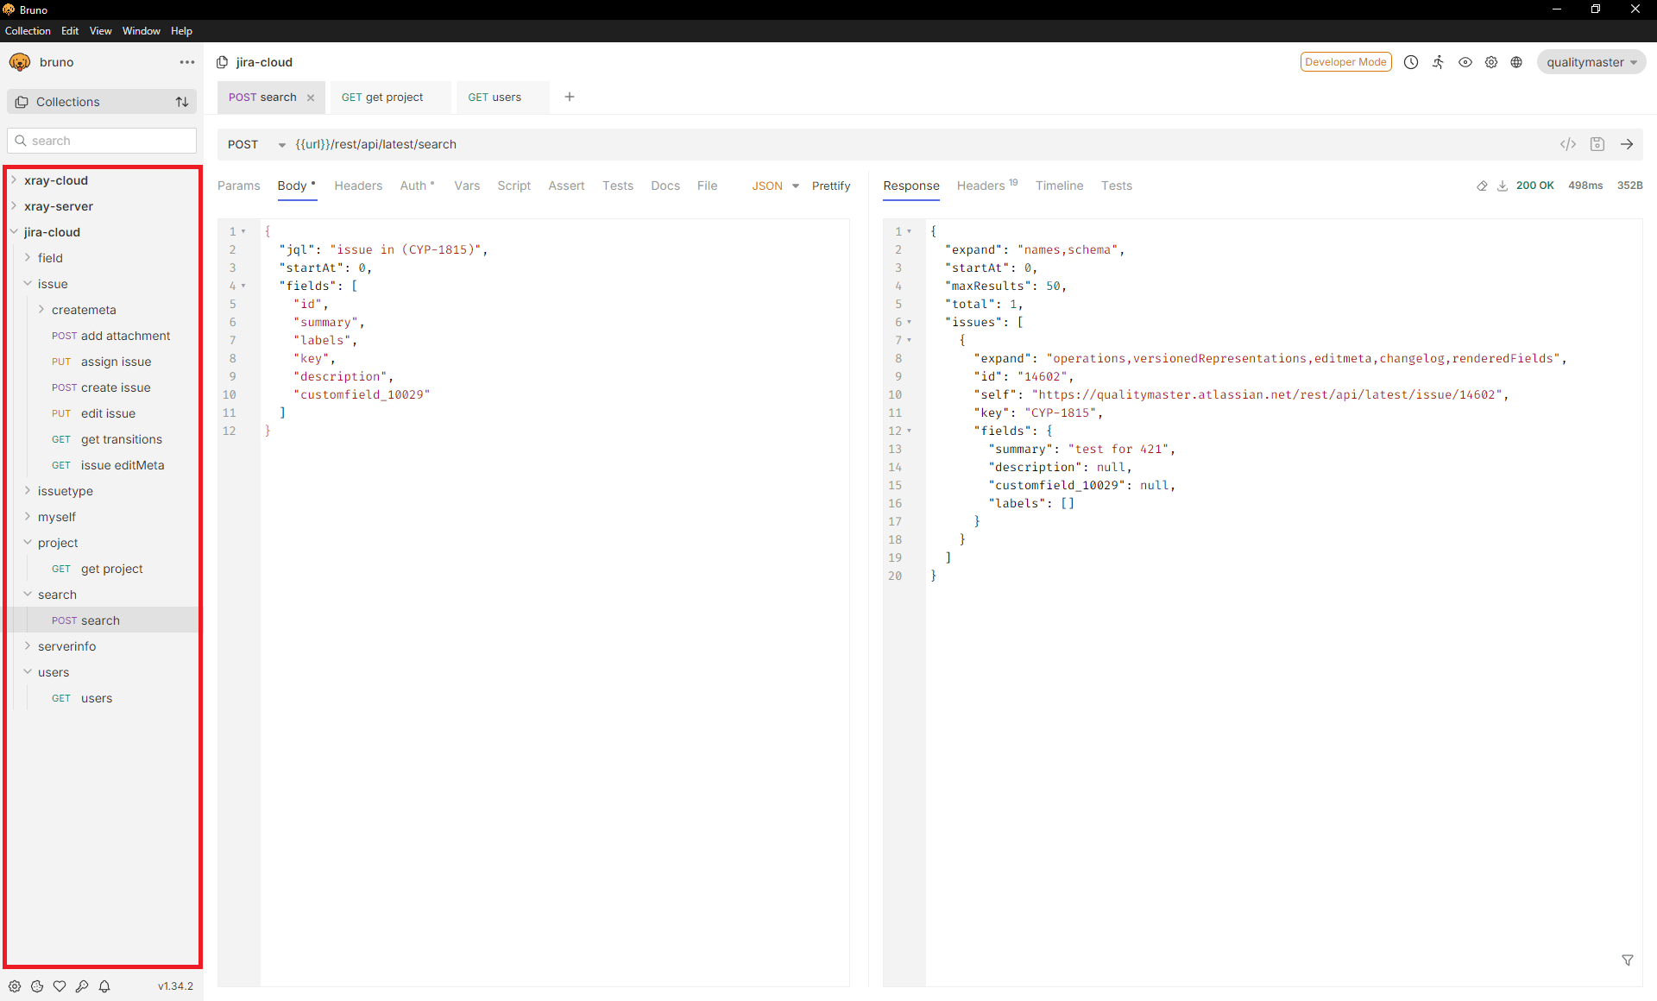This screenshot has height=1001, width=1657.
Task: Open the code generation icon next to the URL
Action: tap(1569, 144)
